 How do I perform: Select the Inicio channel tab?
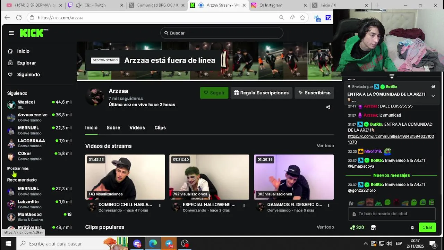91,128
